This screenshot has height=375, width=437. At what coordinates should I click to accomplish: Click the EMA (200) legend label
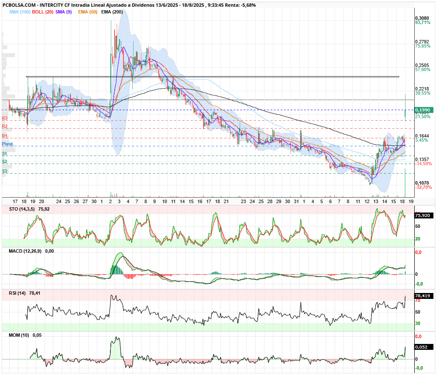(112, 12)
